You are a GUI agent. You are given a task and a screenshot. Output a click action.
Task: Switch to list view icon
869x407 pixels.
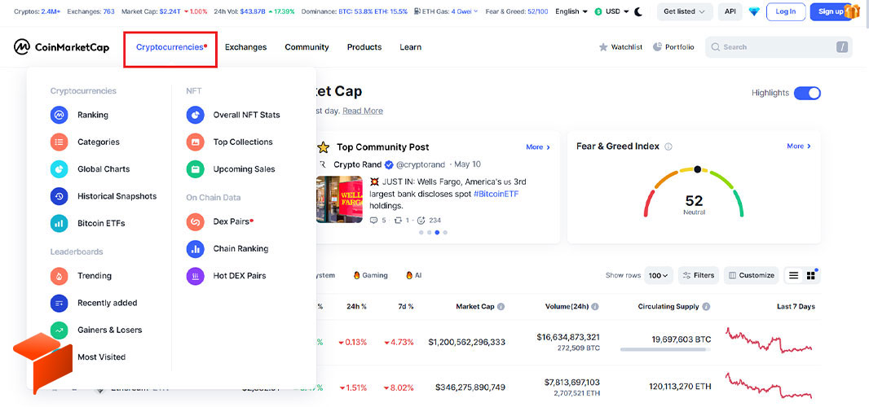click(794, 275)
